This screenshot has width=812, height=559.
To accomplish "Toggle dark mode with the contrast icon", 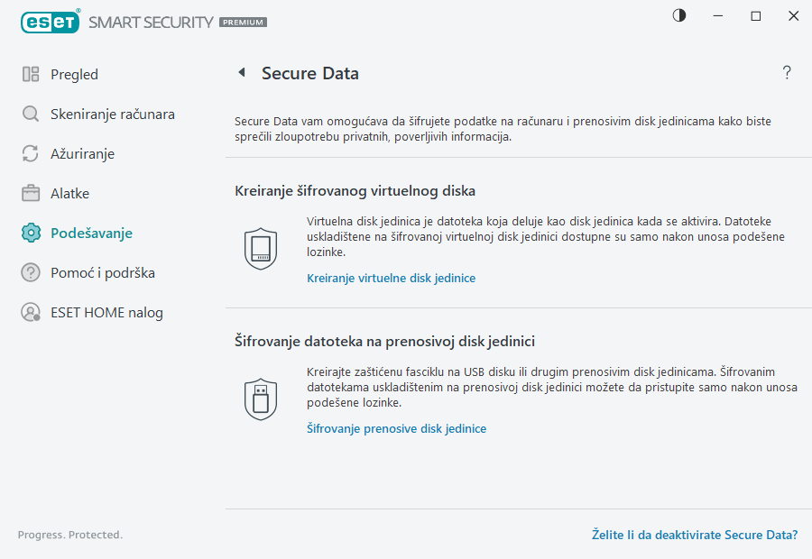I will (678, 15).
